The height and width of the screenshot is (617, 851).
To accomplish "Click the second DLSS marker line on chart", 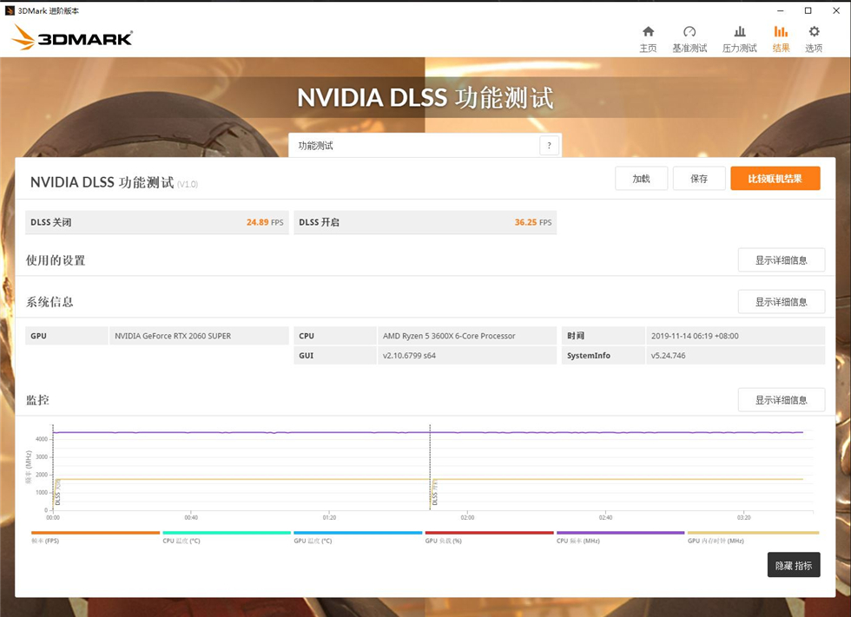I will point(431,469).
